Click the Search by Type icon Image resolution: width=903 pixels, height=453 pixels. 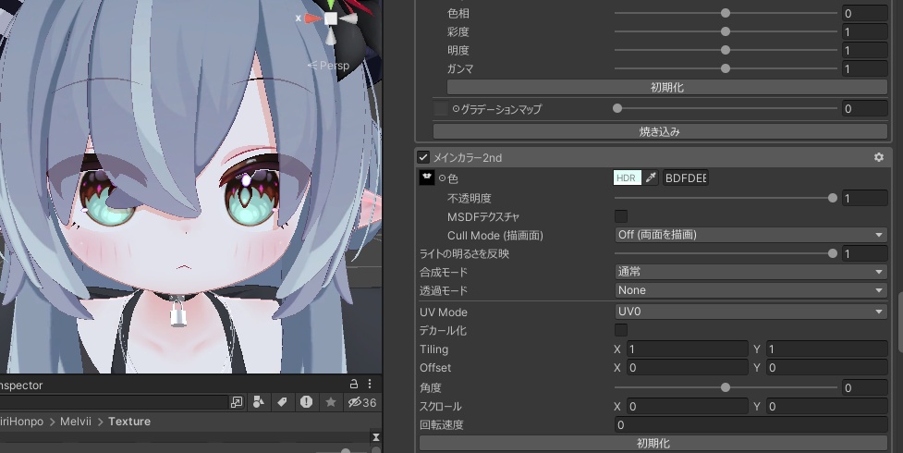tap(259, 402)
